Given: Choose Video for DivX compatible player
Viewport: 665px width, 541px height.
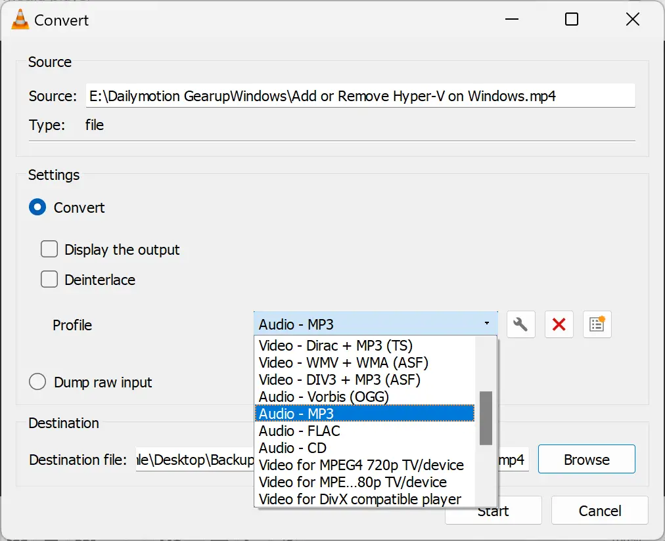Looking at the screenshot, I should tap(359, 499).
